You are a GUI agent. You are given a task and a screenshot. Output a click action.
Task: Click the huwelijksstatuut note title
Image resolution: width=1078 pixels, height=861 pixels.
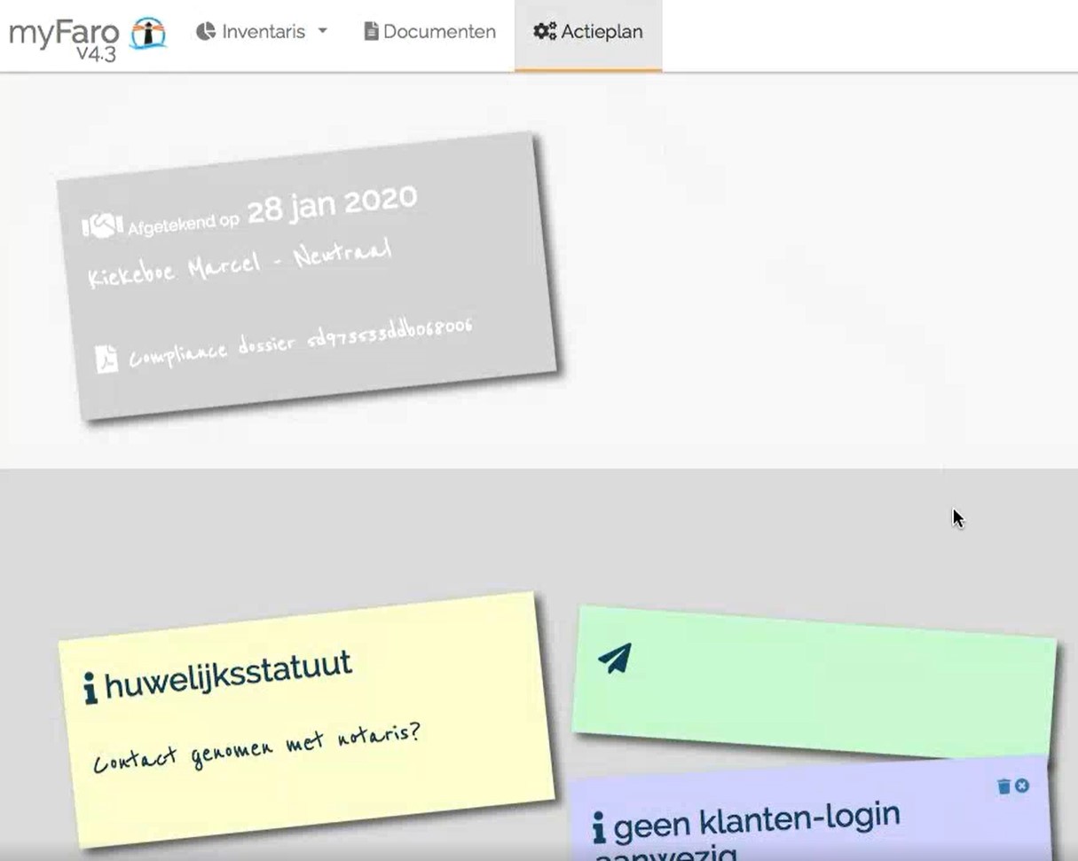[x=228, y=675]
